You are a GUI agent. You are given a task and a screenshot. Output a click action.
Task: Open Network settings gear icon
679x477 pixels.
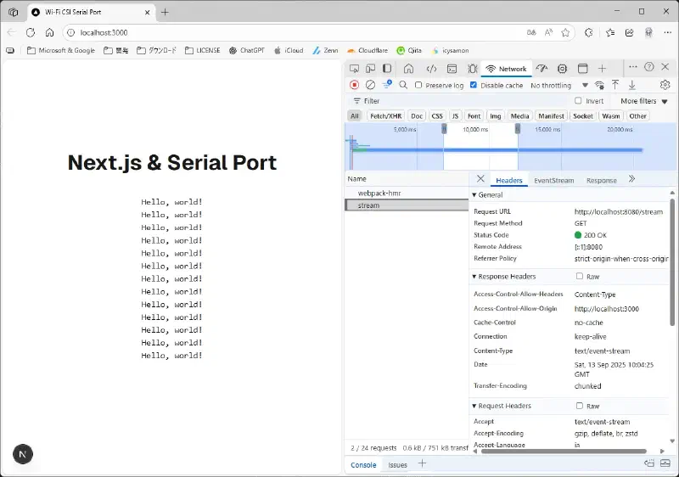(x=665, y=85)
